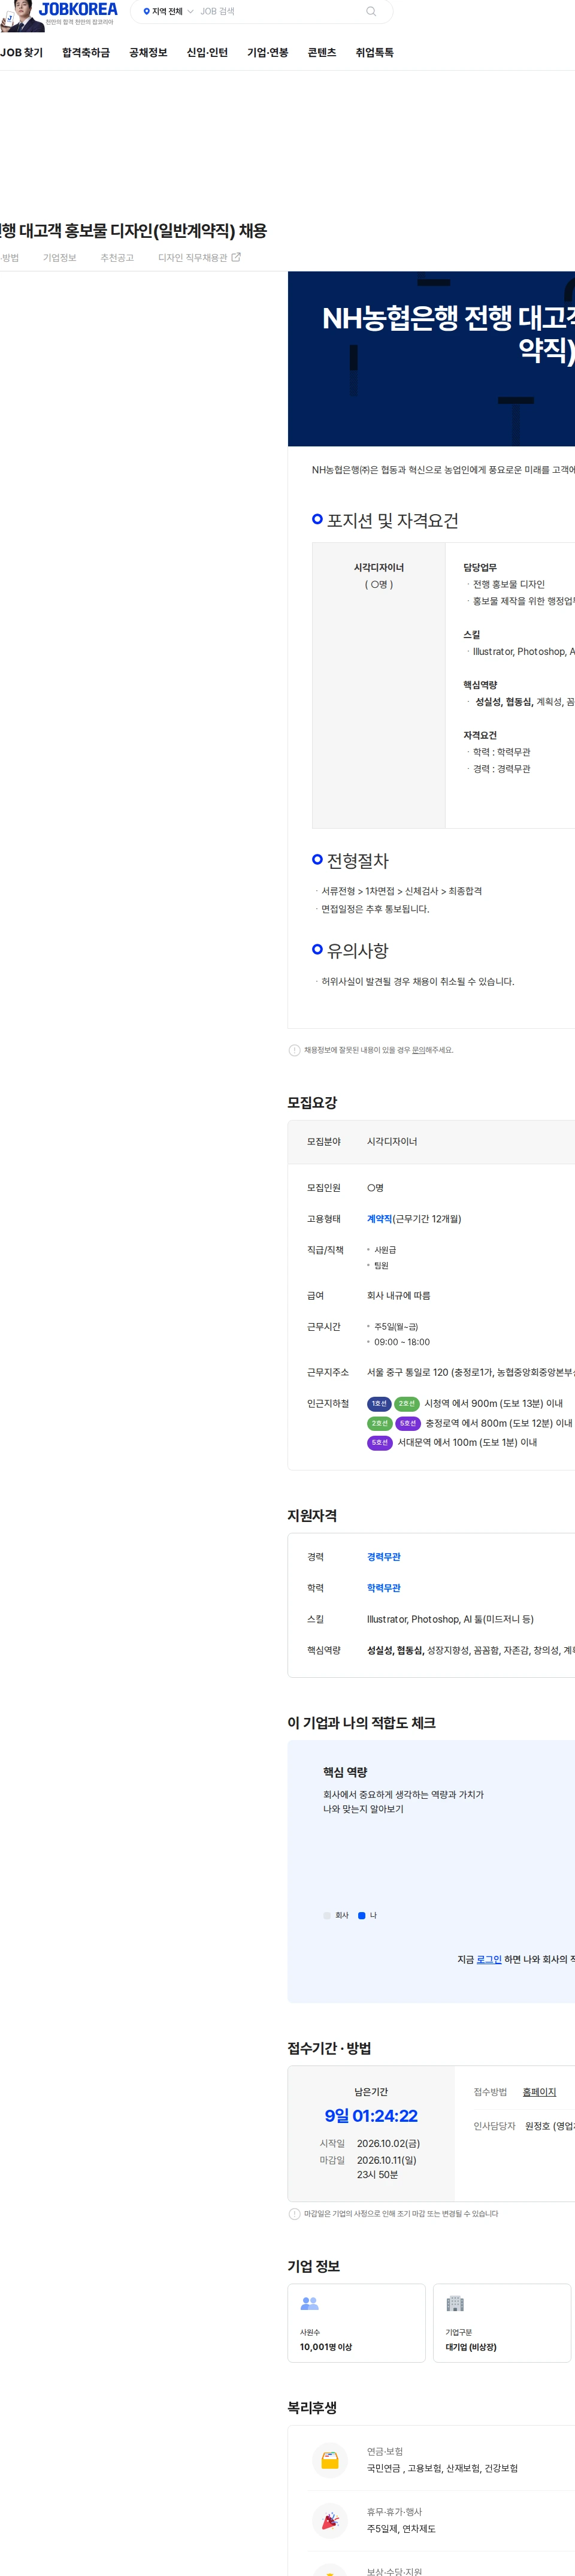This screenshot has height=2576, width=575.
Task: Open the 기업구분 대기업 (비상장) card
Action: coord(502,2323)
